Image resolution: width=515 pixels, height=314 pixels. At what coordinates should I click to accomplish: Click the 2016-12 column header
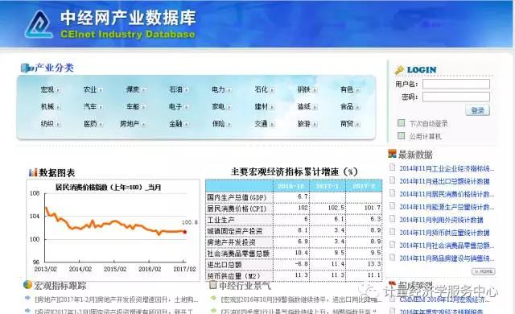(x=290, y=186)
